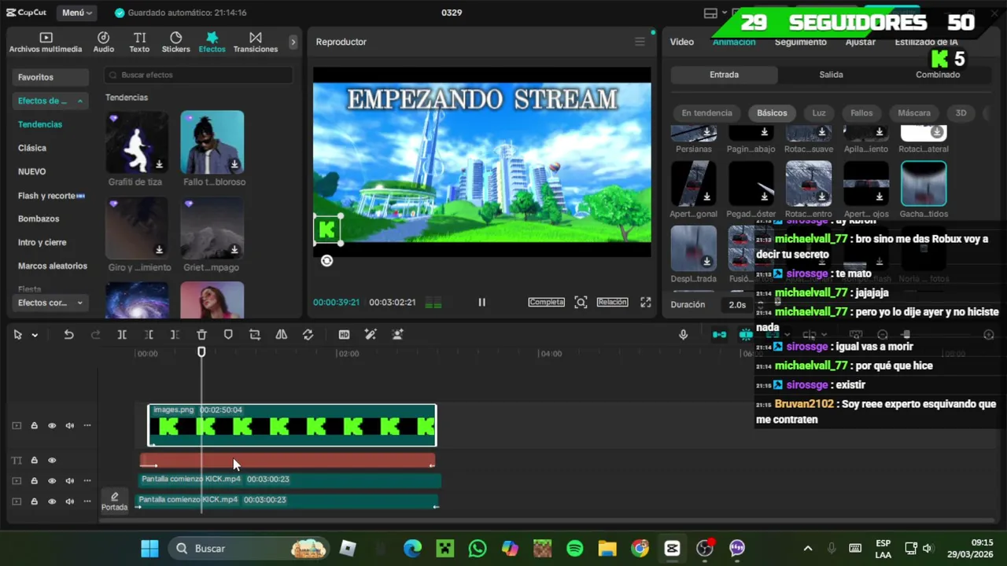Click the timeline playhead handle
This screenshot has height=566, width=1007.
coord(201,352)
